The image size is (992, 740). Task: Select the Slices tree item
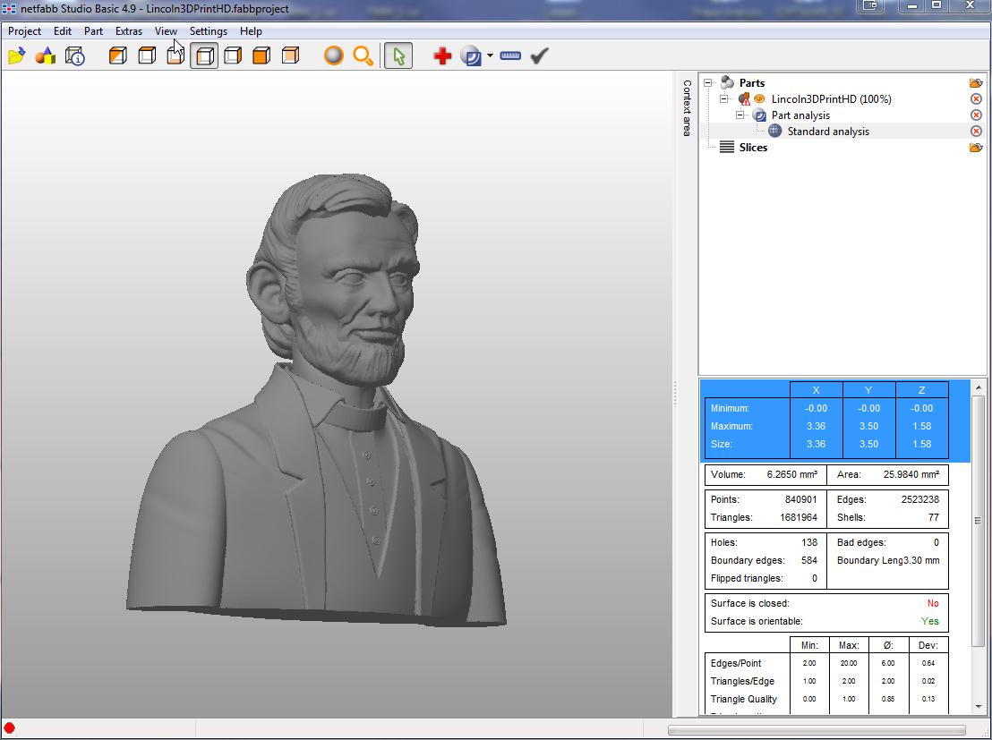coord(752,148)
